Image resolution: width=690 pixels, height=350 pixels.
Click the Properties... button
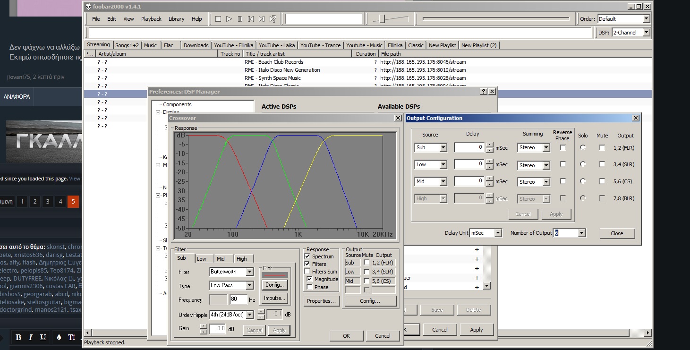[x=321, y=301]
